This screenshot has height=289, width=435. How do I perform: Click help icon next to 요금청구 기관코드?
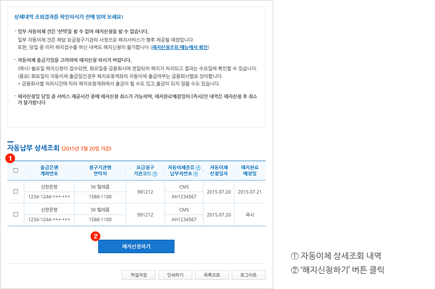click(x=155, y=174)
